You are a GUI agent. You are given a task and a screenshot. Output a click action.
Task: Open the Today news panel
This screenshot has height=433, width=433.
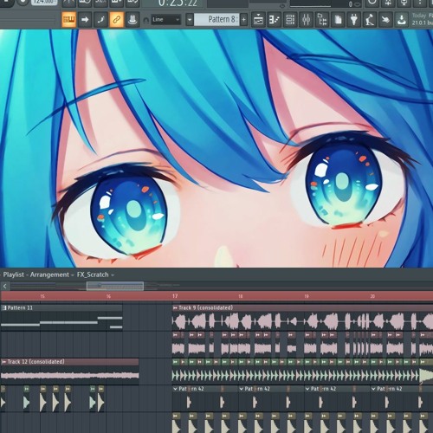coord(422,19)
